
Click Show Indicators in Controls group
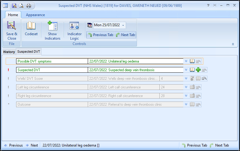pos(53,30)
